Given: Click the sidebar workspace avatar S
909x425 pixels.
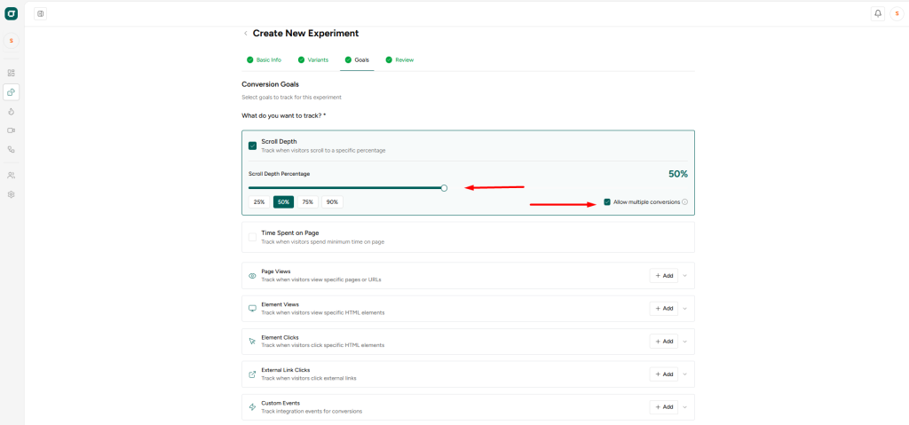Looking at the screenshot, I should click(11, 41).
